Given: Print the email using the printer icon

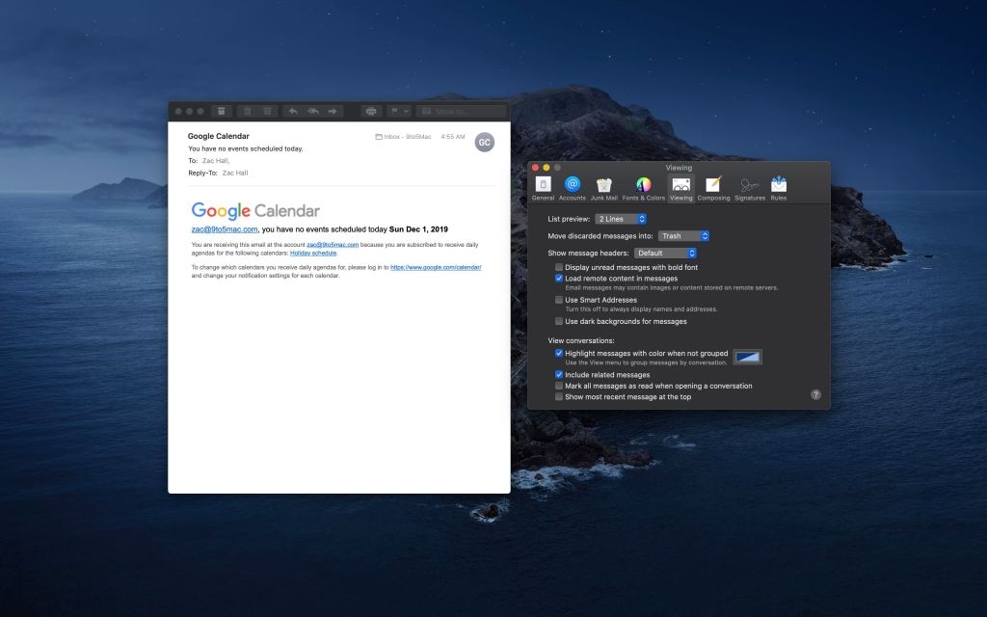Looking at the screenshot, I should tap(371, 112).
